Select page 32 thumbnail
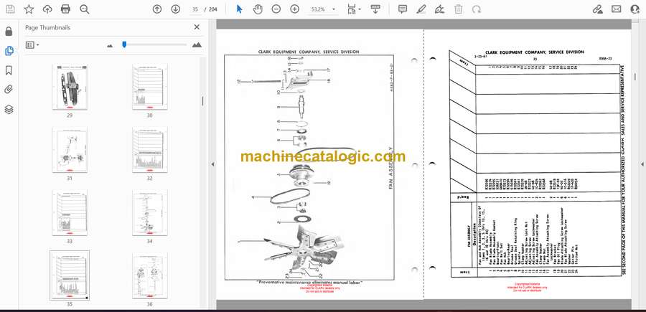 point(149,150)
